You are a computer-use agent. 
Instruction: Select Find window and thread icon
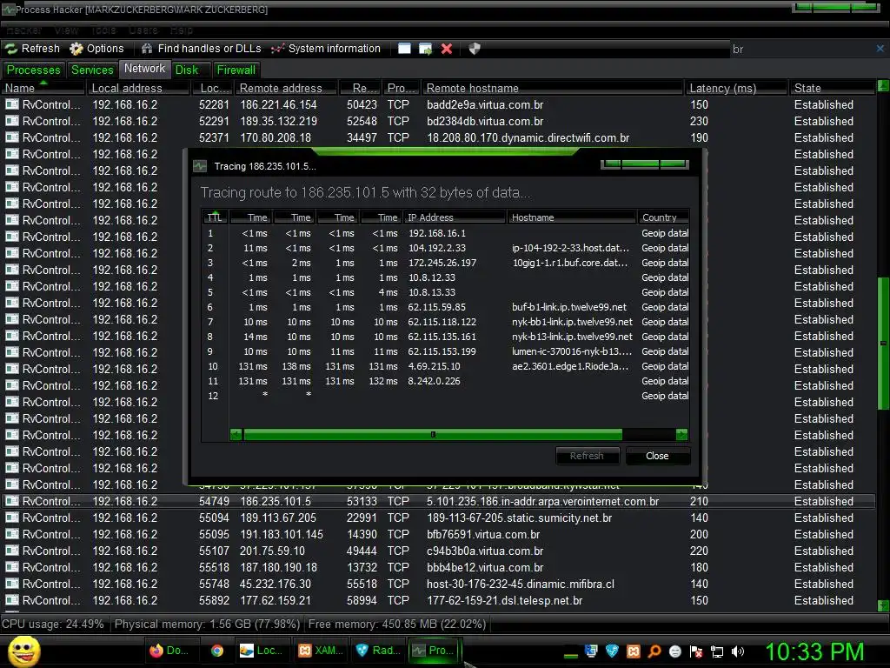[425, 49]
